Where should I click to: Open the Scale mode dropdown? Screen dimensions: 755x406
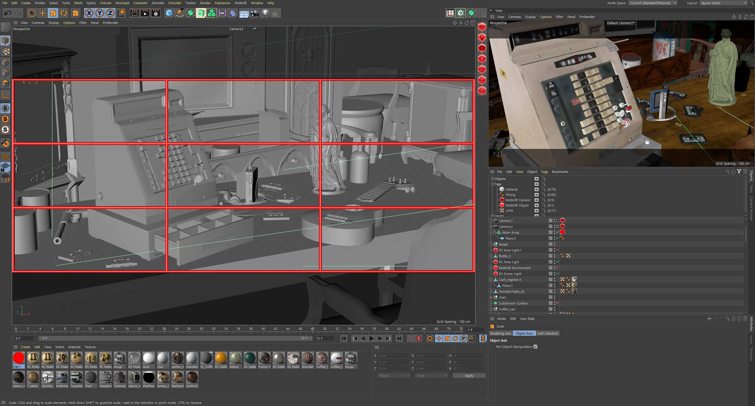click(431, 376)
